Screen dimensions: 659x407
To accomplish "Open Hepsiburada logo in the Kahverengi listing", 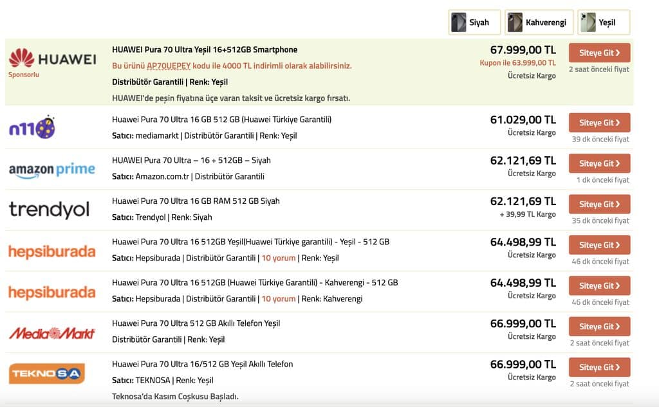I will tap(51, 292).
